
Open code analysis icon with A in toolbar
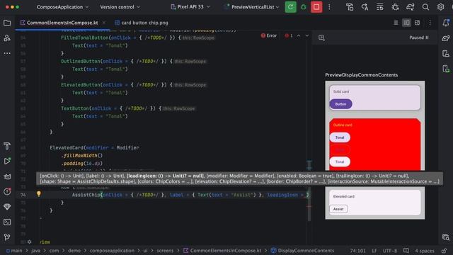coord(365,7)
